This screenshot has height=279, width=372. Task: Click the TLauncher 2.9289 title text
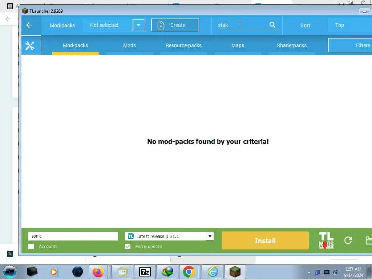click(46, 11)
